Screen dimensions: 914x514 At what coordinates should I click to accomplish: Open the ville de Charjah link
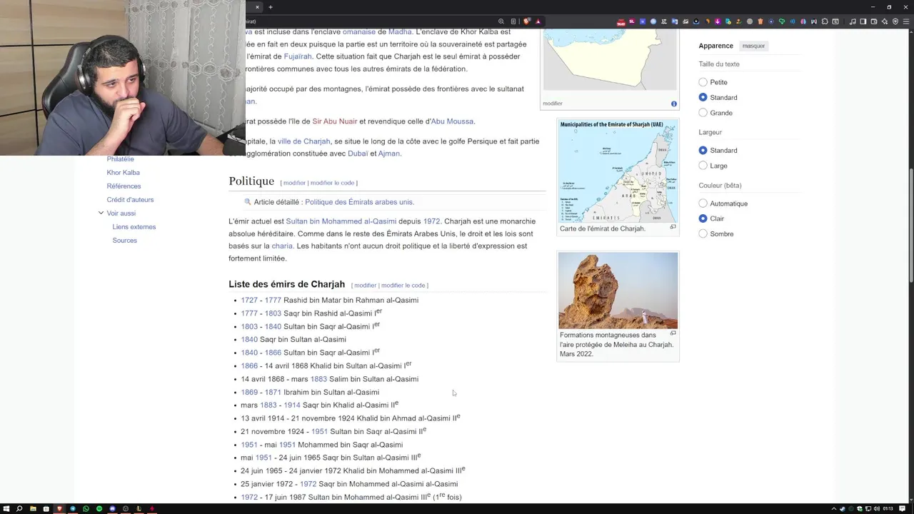click(x=303, y=141)
